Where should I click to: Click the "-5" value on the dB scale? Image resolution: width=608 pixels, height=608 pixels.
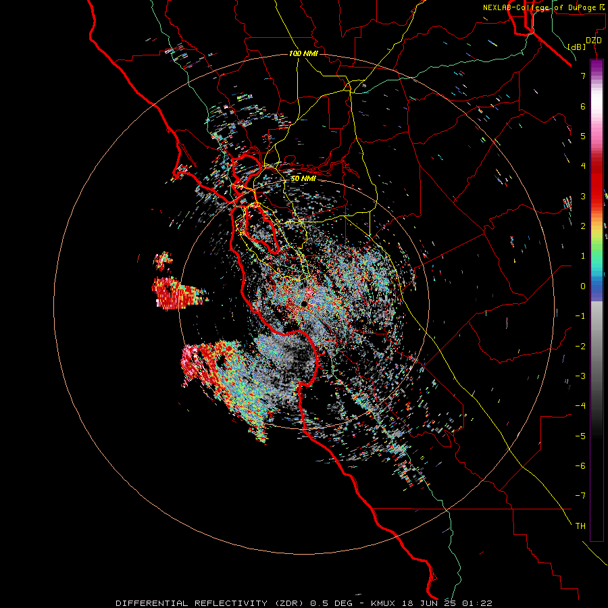pyautogui.click(x=580, y=436)
